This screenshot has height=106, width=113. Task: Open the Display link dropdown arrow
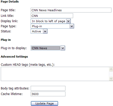click(x=69, y=21)
